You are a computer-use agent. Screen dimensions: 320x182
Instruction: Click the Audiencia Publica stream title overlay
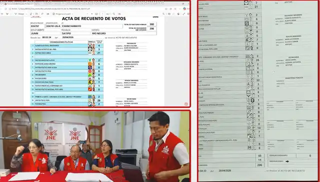[x=82, y=3]
